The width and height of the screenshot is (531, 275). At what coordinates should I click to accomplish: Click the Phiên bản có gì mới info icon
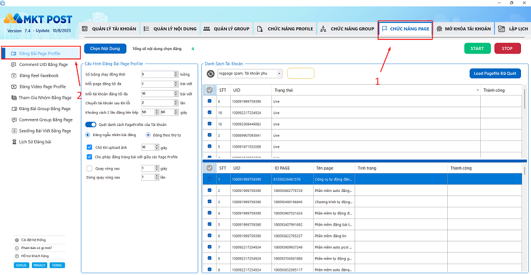pos(17,248)
